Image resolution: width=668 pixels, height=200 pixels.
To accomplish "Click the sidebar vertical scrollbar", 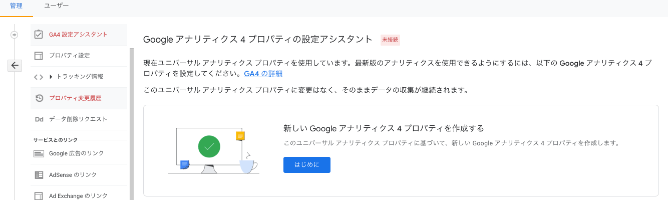I will pos(132,124).
